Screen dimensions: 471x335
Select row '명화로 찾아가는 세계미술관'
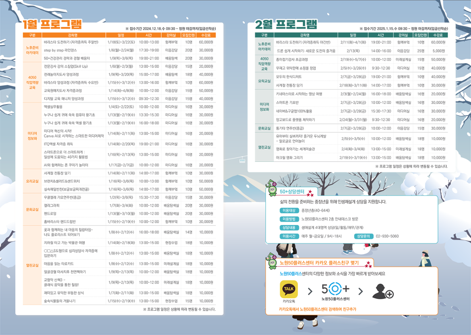coord(361,149)
